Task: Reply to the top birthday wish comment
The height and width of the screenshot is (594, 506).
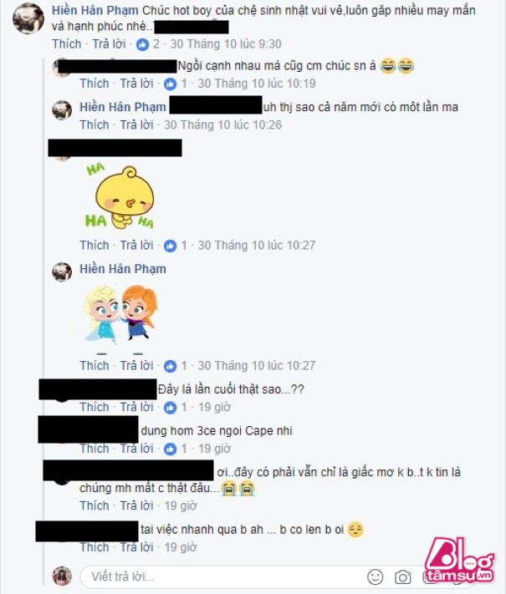Action: point(109,44)
